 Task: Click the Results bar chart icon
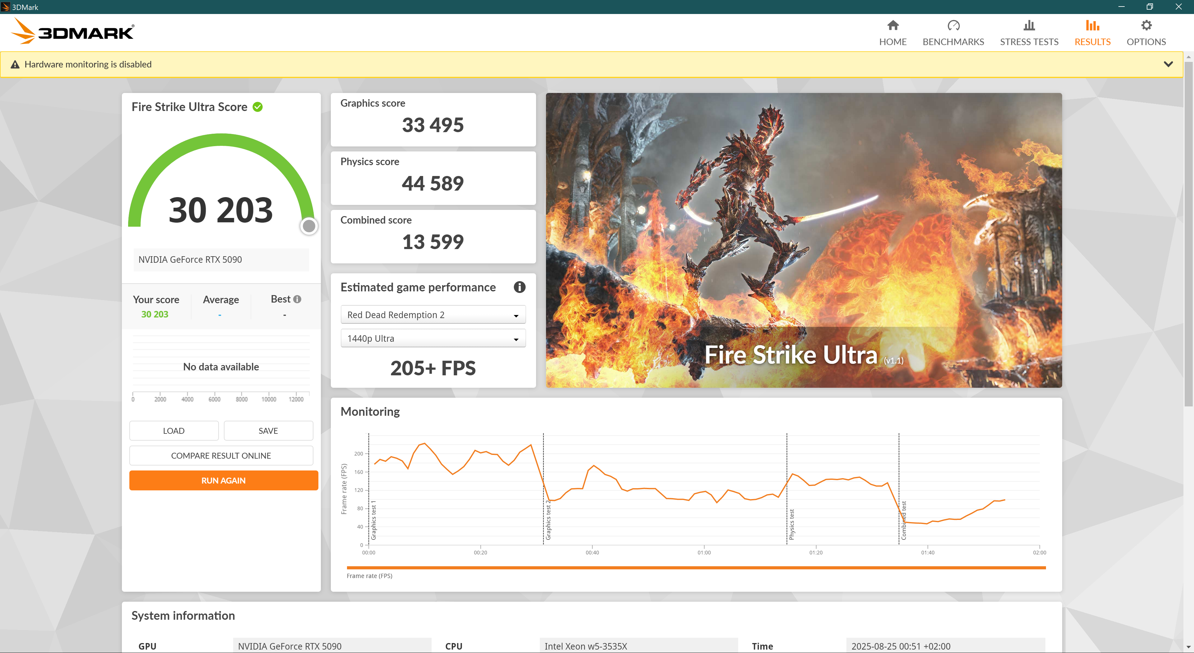point(1092,25)
